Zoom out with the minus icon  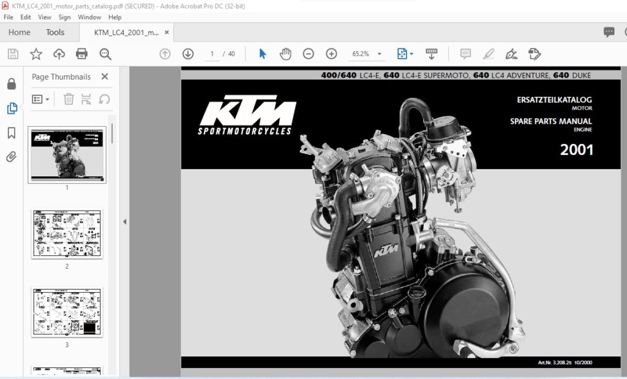[309, 54]
